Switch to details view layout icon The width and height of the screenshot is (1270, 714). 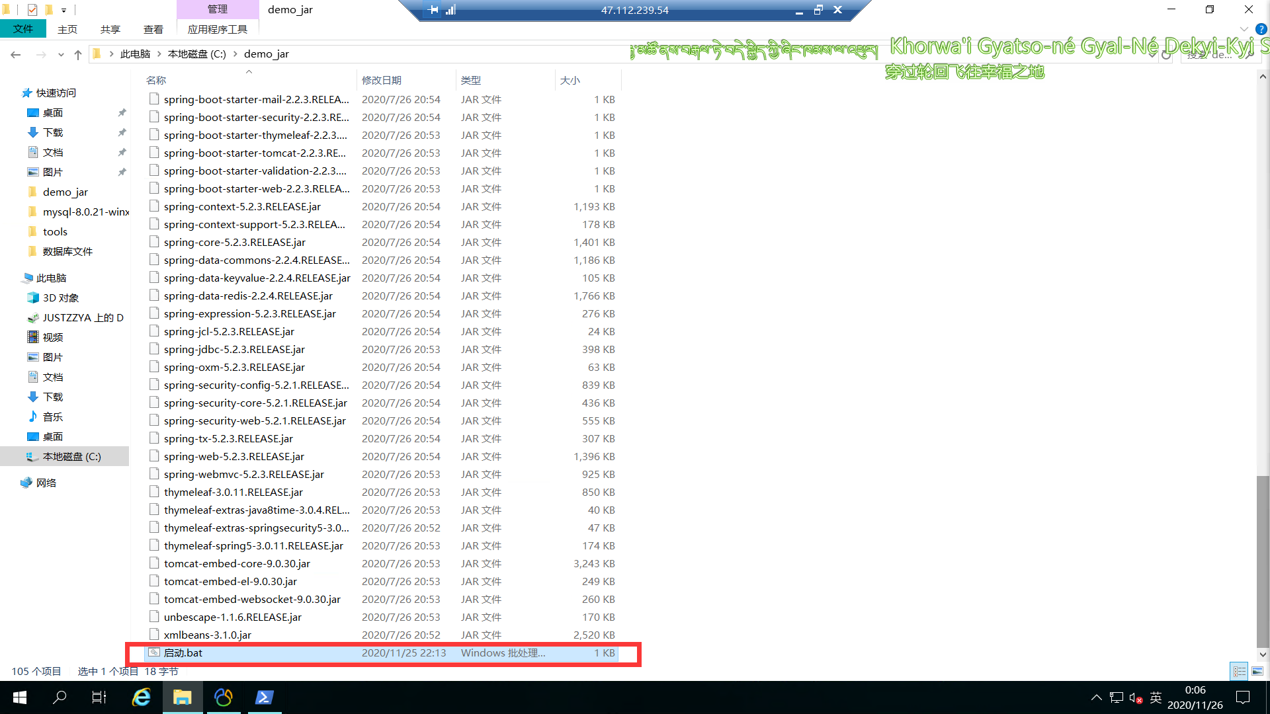tap(1239, 671)
